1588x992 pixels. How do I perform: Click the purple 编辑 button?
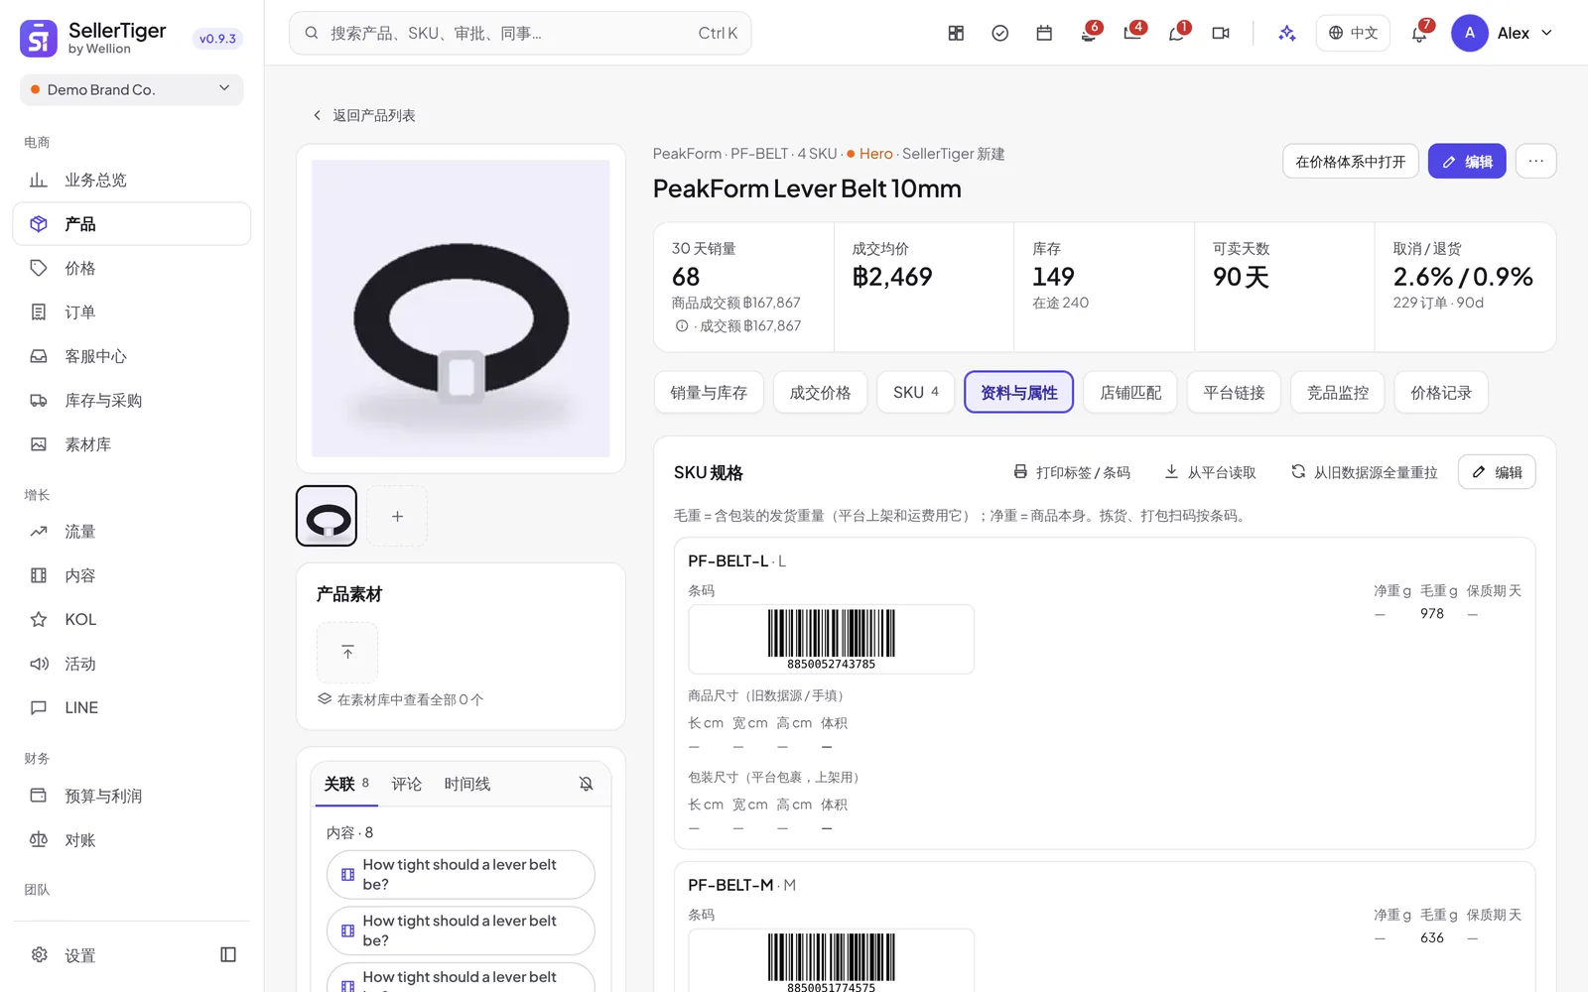(x=1467, y=161)
